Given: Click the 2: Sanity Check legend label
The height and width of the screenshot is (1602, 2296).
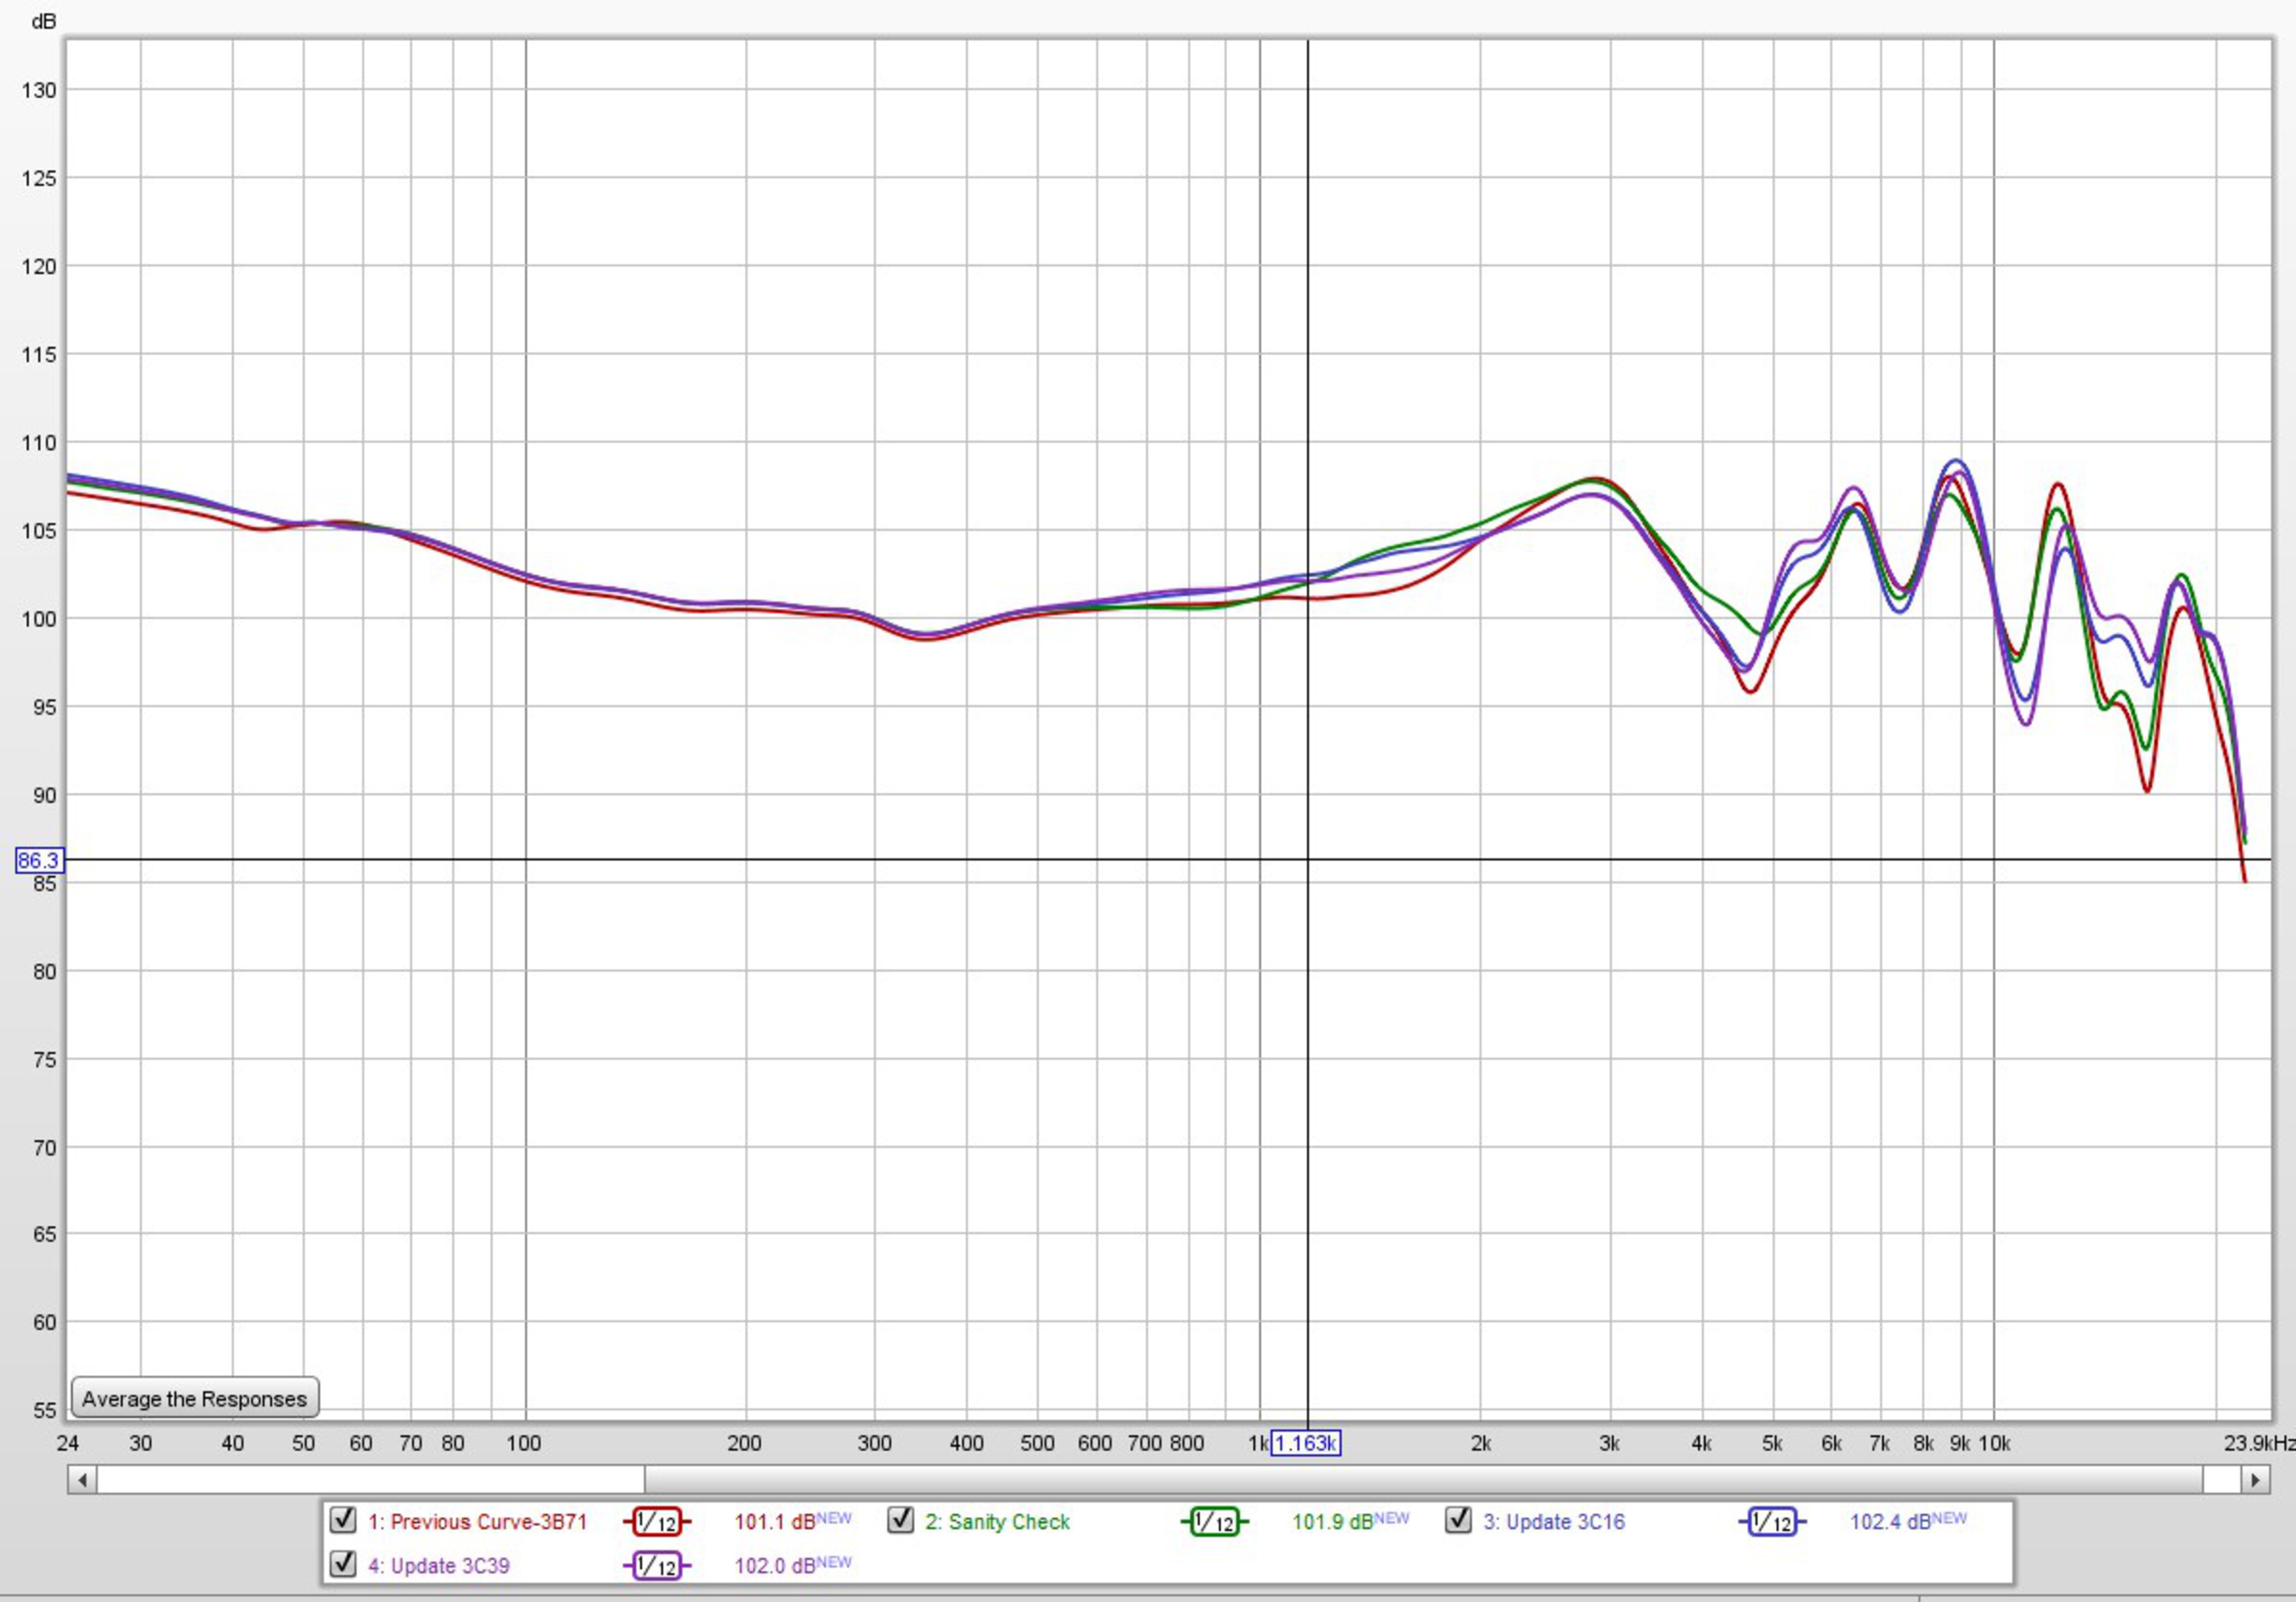Looking at the screenshot, I should coord(997,1522).
